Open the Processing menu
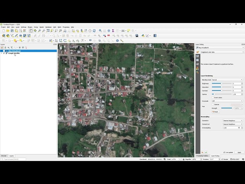245x184 pixels. (66, 27)
